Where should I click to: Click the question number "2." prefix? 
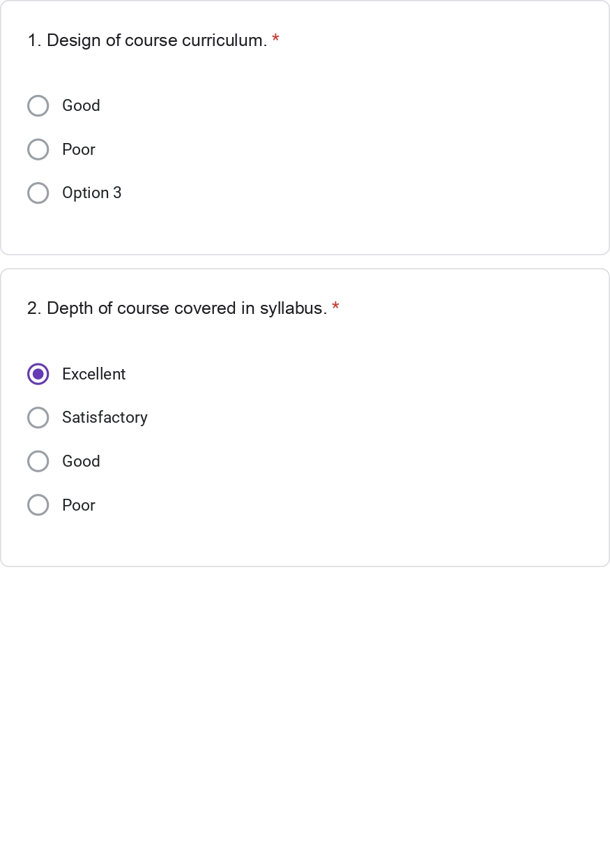point(34,308)
